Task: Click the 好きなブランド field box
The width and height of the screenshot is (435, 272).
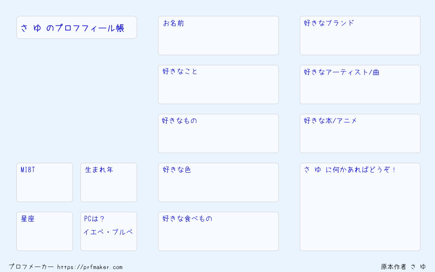Action: pyautogui.click(x=360, y=36)
